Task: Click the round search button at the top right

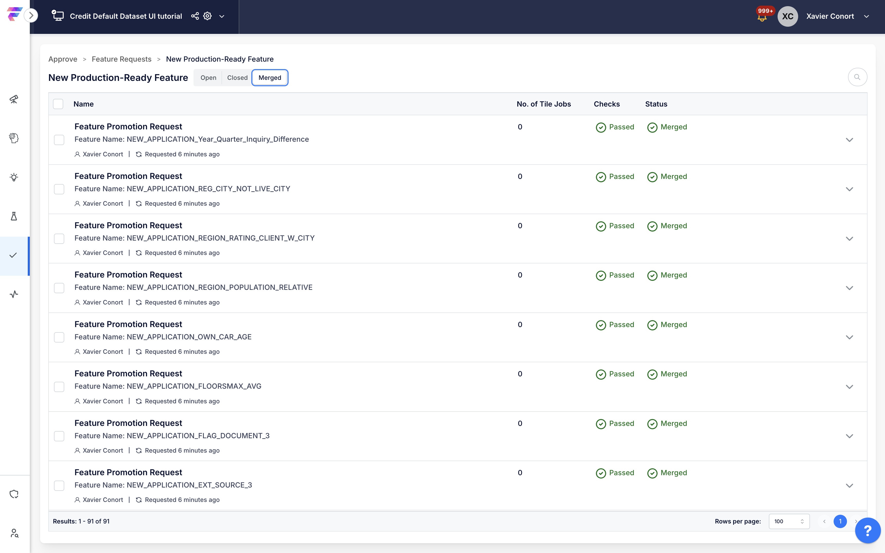Action: click(857, 77)
